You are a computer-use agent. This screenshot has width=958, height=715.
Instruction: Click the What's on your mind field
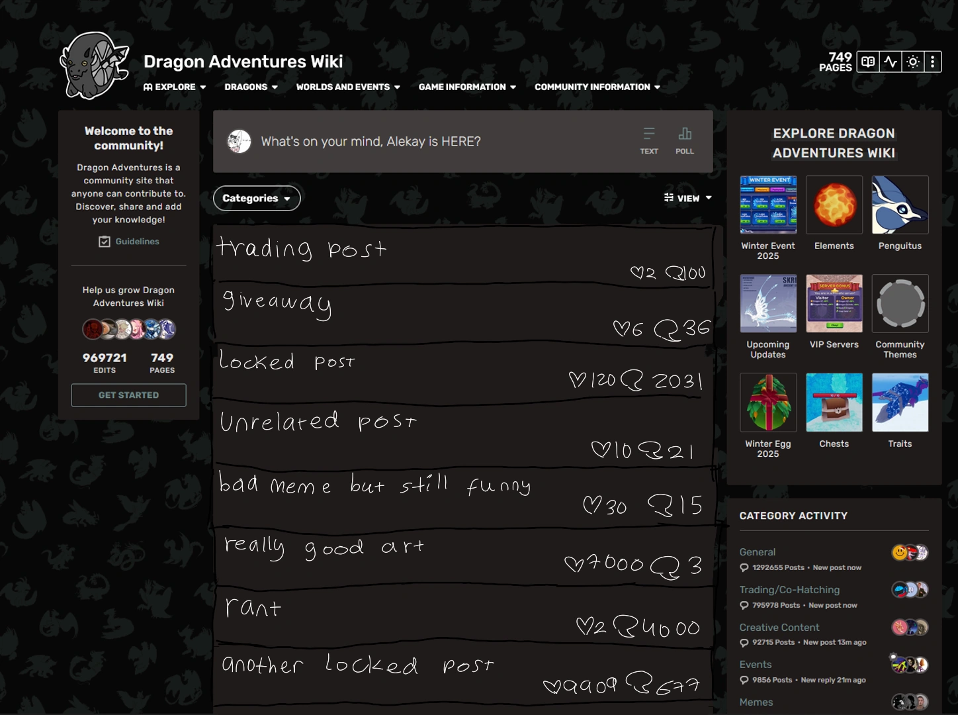click(x=370, y=141)
